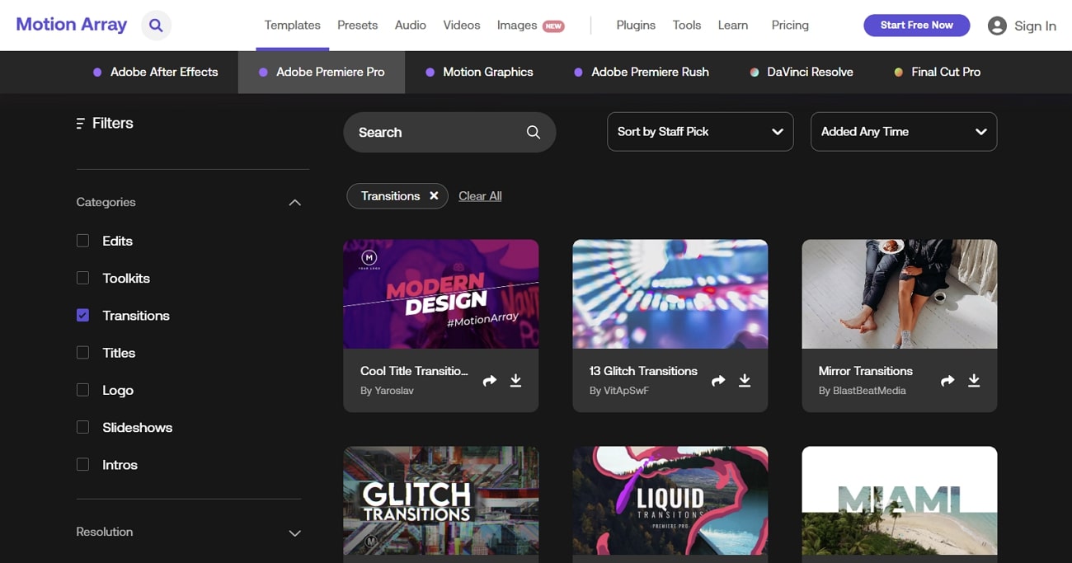
Task: Download the Cool Title Transitions template
Action: (515, 380)
